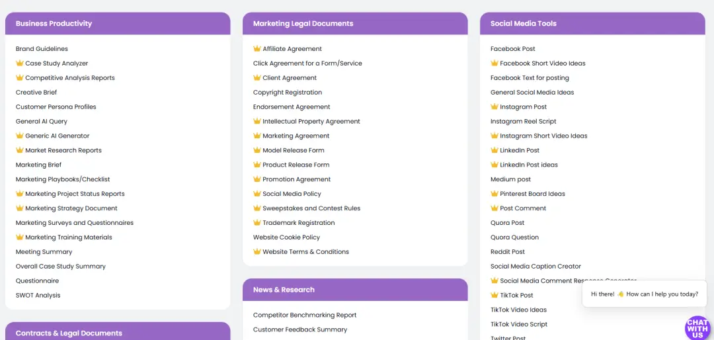
Task: Select the SWOT Analysis template
Action: [38, 296]
